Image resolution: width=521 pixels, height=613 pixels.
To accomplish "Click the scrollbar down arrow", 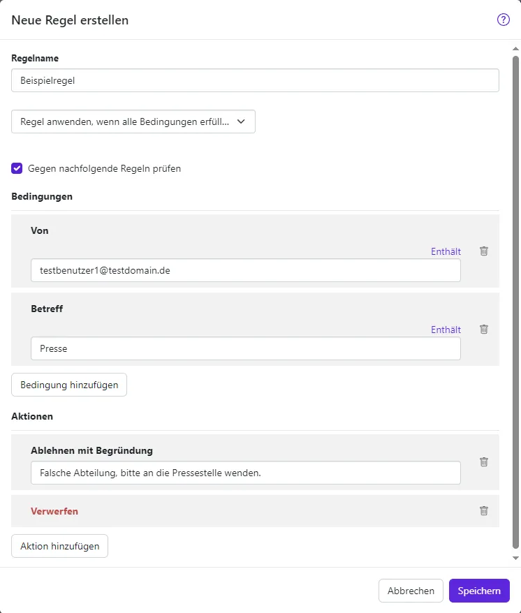I will 516,559.
